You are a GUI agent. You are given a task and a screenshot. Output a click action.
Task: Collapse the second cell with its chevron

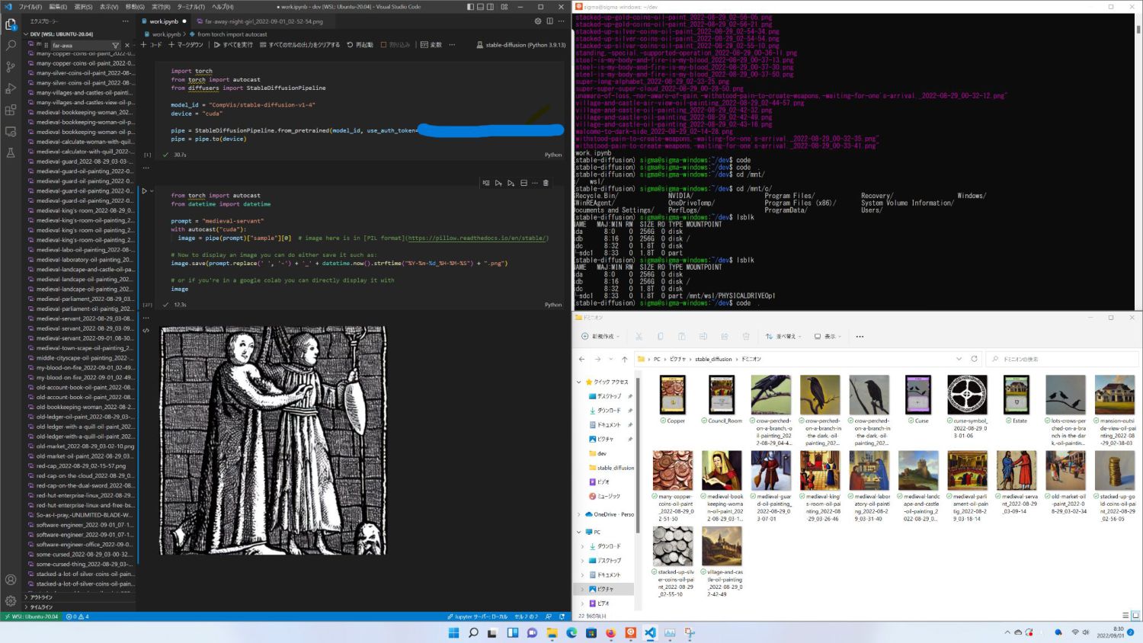tap(152, 191)
